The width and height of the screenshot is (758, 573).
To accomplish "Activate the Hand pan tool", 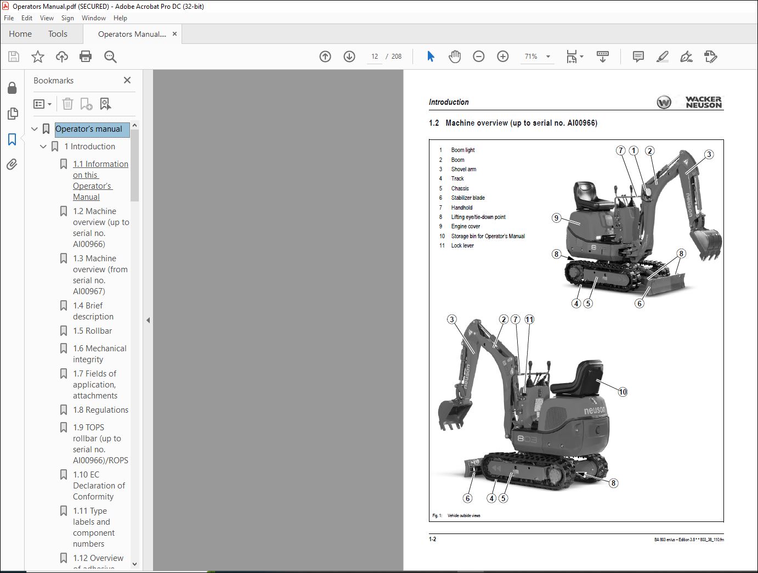I will [x=455, y=57].
